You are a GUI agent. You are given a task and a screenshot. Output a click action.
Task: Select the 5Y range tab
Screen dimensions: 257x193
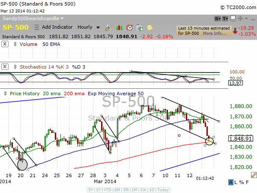91,190
